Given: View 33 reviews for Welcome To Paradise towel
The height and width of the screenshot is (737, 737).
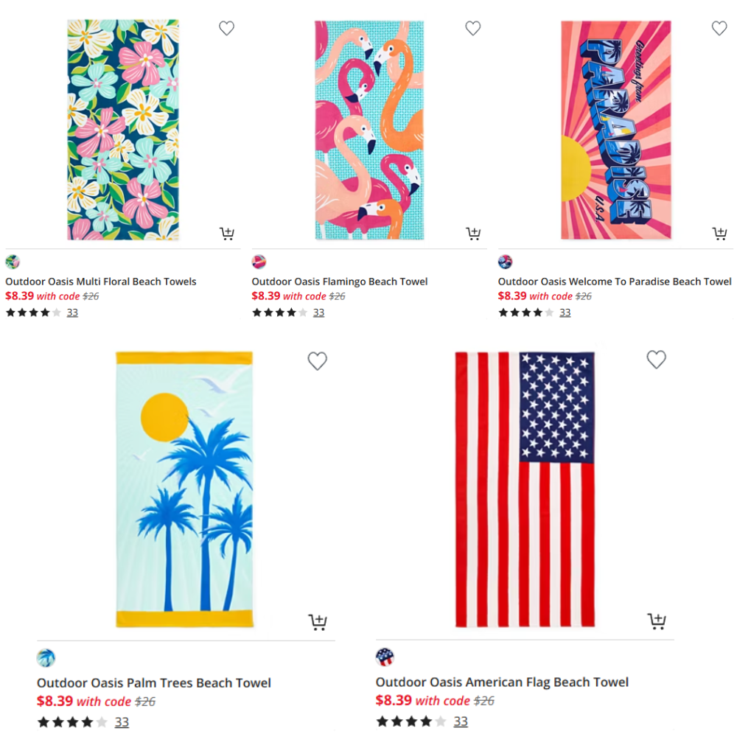Looking at the screenshot, I should pyautogui.click(x=565, y=312).
